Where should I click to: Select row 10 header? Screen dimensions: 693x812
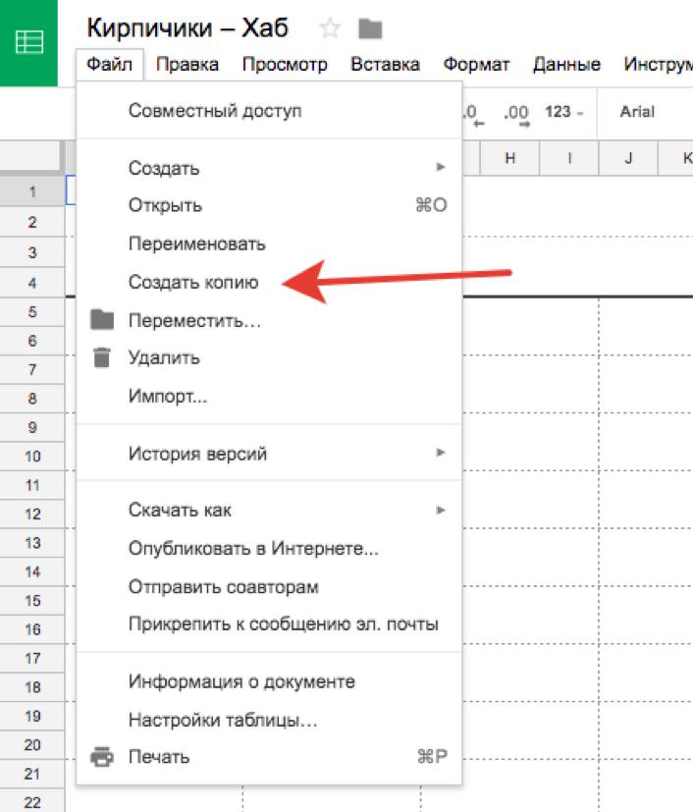pyautogui.click(x=32, y=457)
